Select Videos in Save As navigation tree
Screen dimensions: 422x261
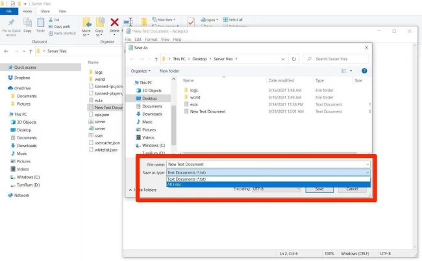click(x=148, y=137)
